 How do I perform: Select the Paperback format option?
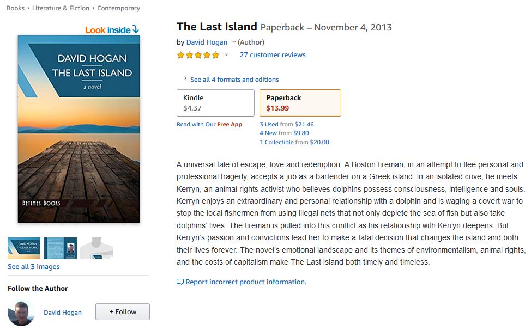(300, 103)
